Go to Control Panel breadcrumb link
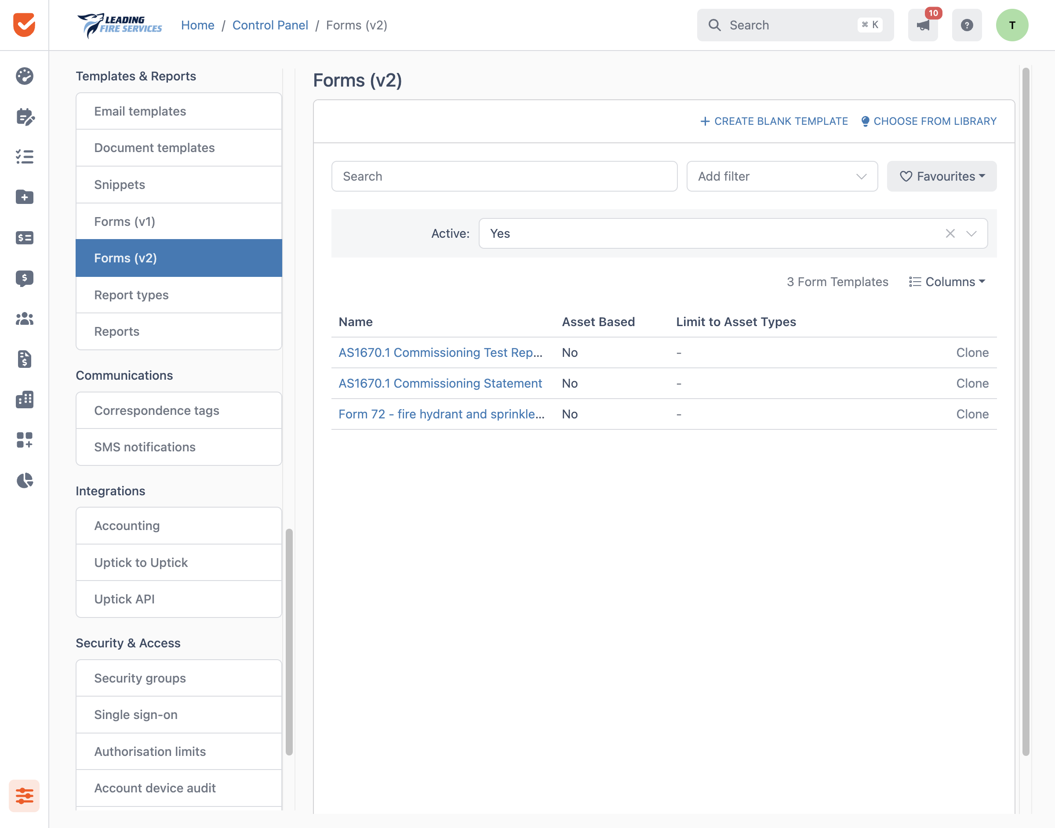The image size is (1055, 828). pyautogui.click(x=270, y=25)
